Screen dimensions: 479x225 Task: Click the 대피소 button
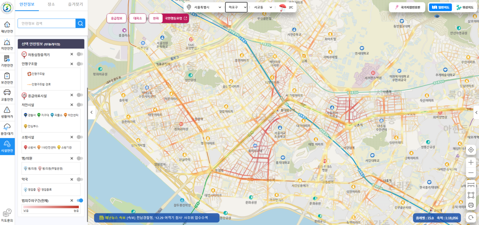(138, 18)
